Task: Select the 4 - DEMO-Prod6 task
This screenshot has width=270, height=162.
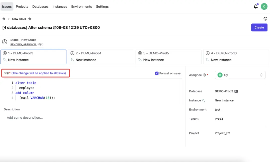Action: click(x=236, y=57)
